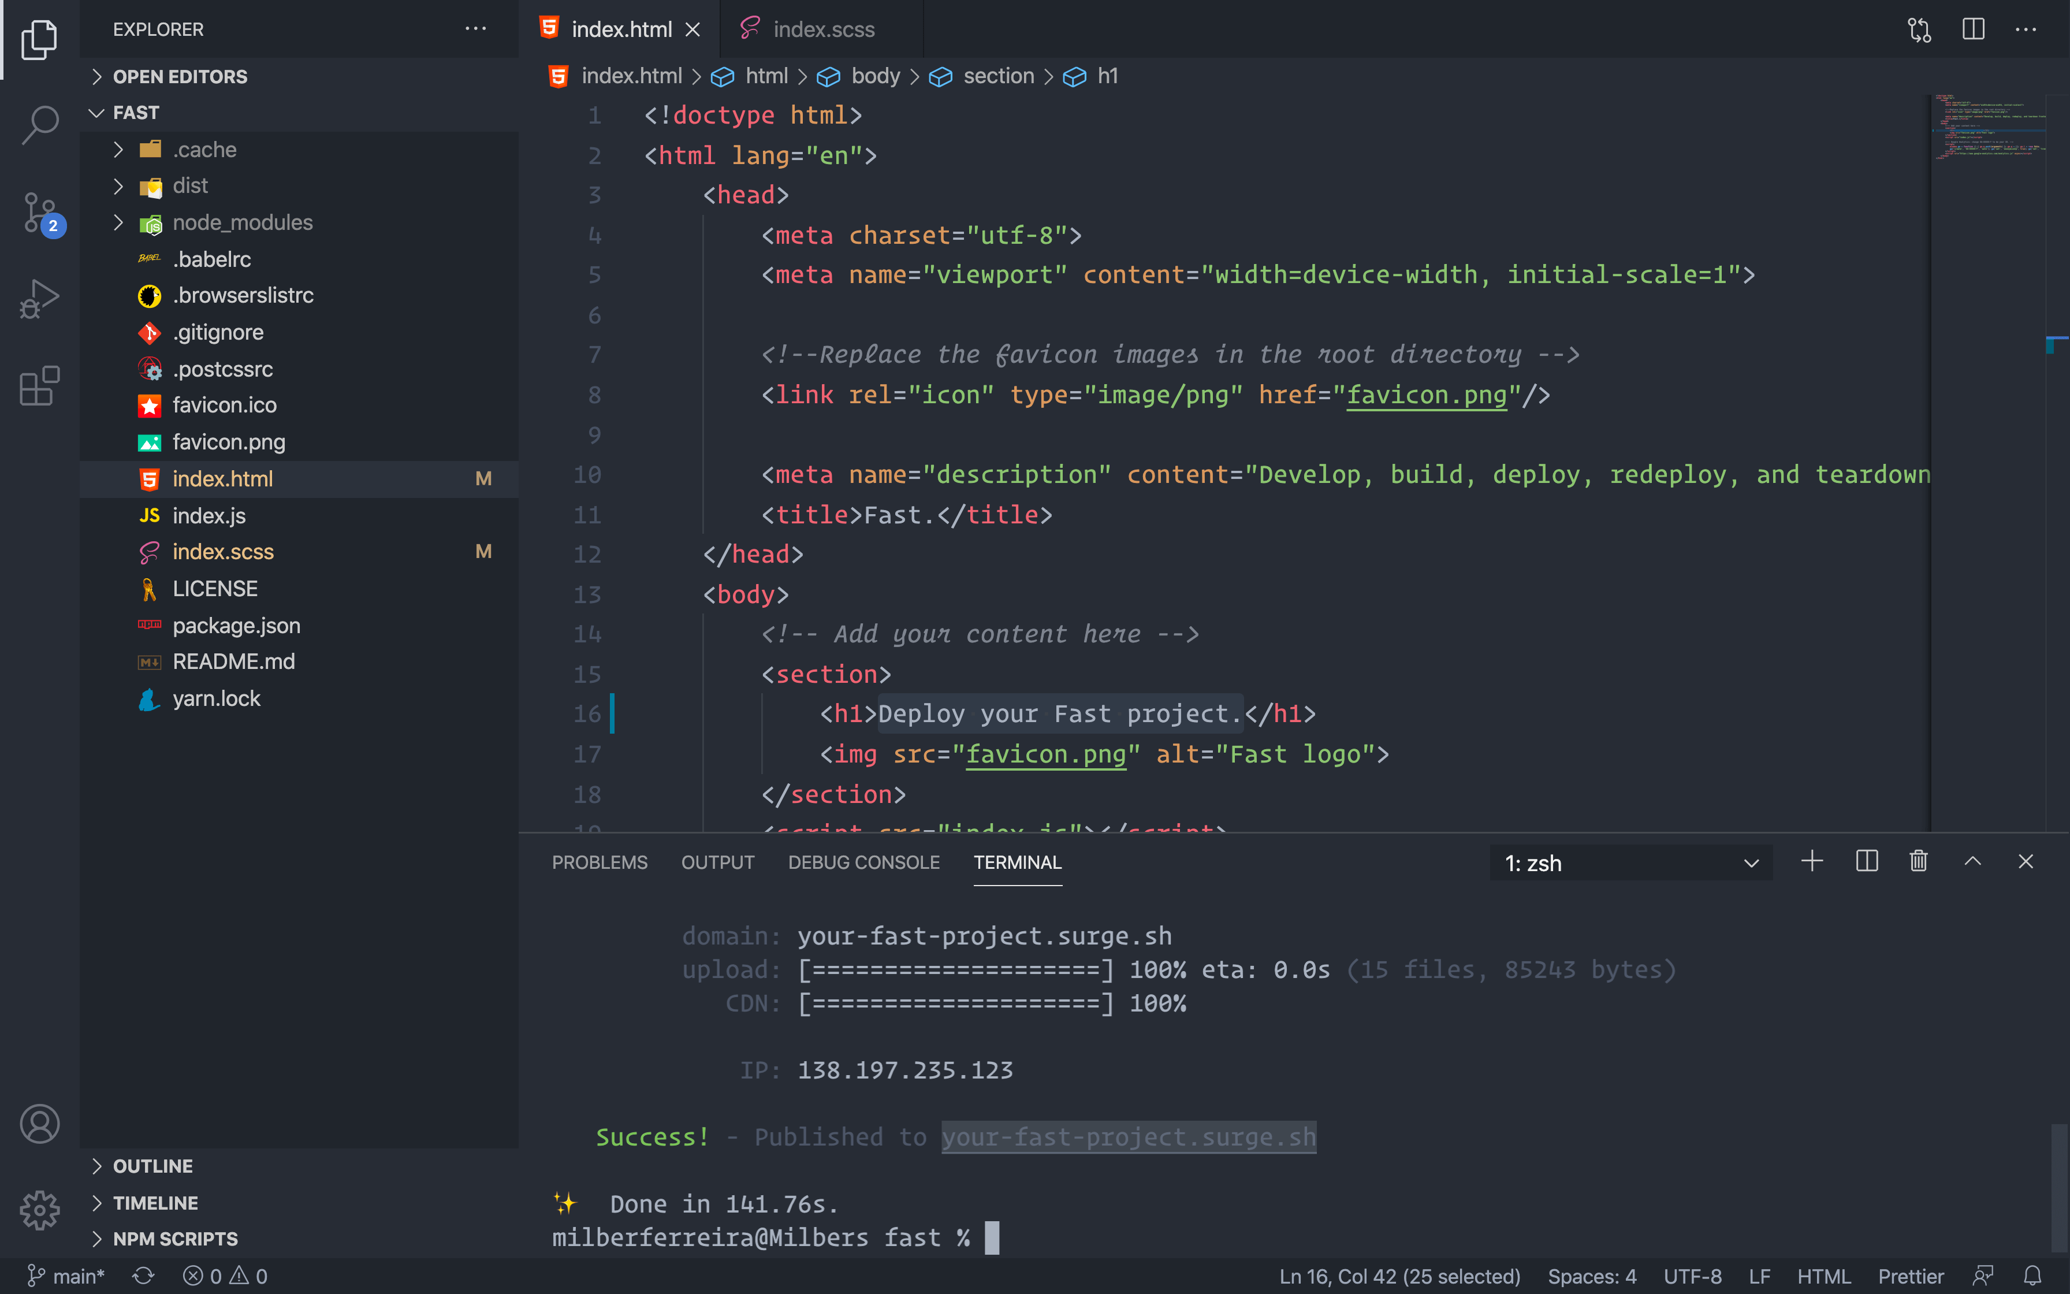Open the Extensions view

pyautogui.click(x=39, y=386)
